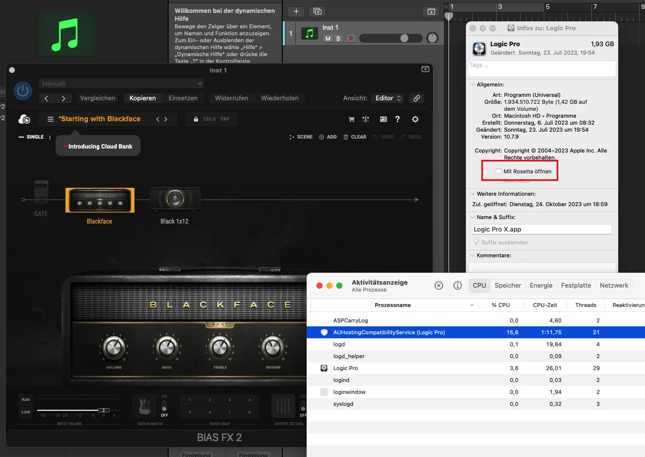Open the BIAS FX 2 help question mark

tap(397, 119)
